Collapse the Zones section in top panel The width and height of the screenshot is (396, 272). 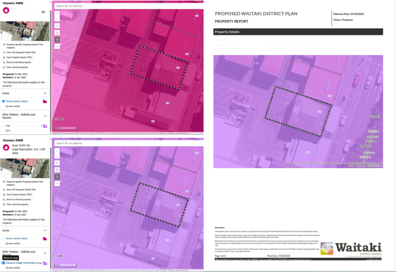pyautogui.click(x=45, y=93)
